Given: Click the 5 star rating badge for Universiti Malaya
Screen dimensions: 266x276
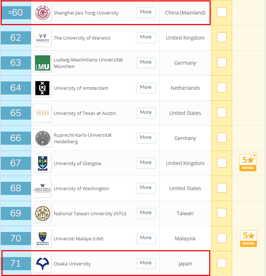Looking at the screenshot, I should click(249, 239).
